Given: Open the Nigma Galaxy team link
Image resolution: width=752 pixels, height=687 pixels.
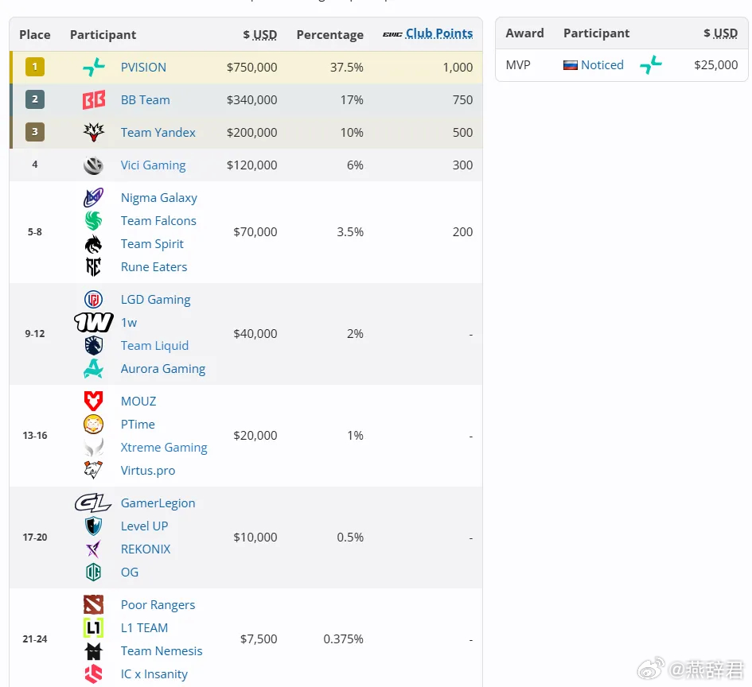Looking at the screenshot, I should (158, 198).
